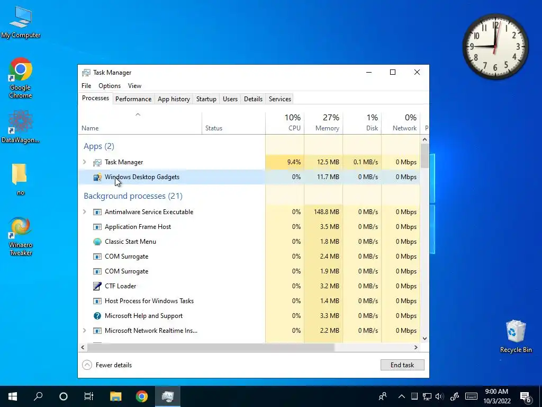
Task: Select the 'no' folder on desktop
Action: 20,179
